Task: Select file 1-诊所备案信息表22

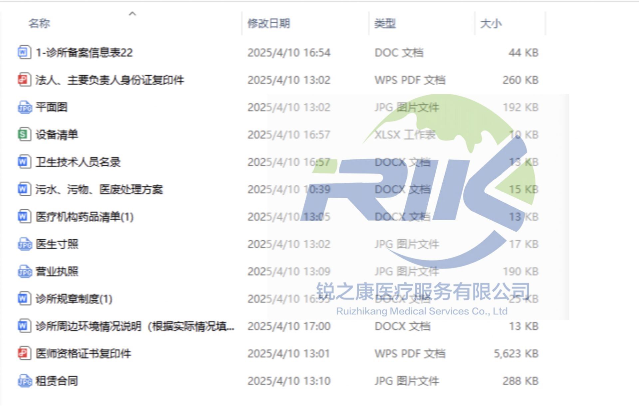Action: (84, 52)
